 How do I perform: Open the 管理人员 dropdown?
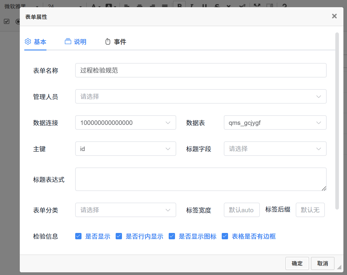pos(200,97)
